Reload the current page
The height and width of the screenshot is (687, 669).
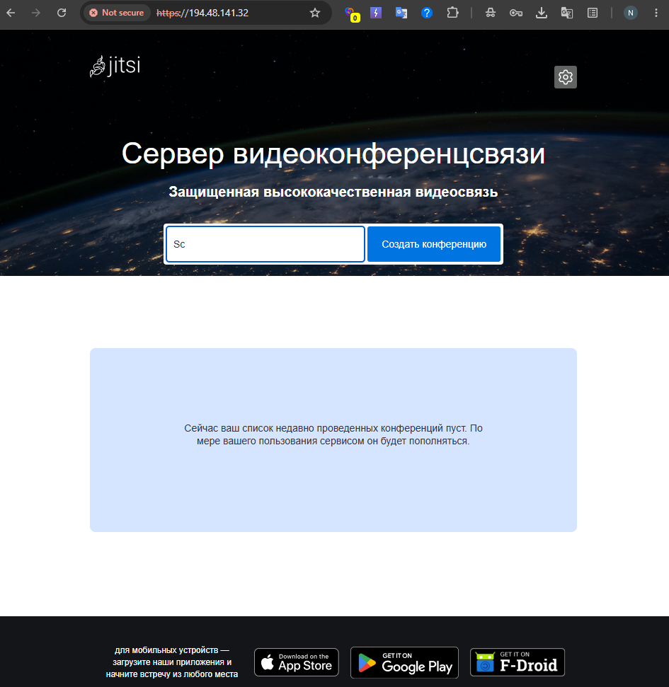(62, 13)
